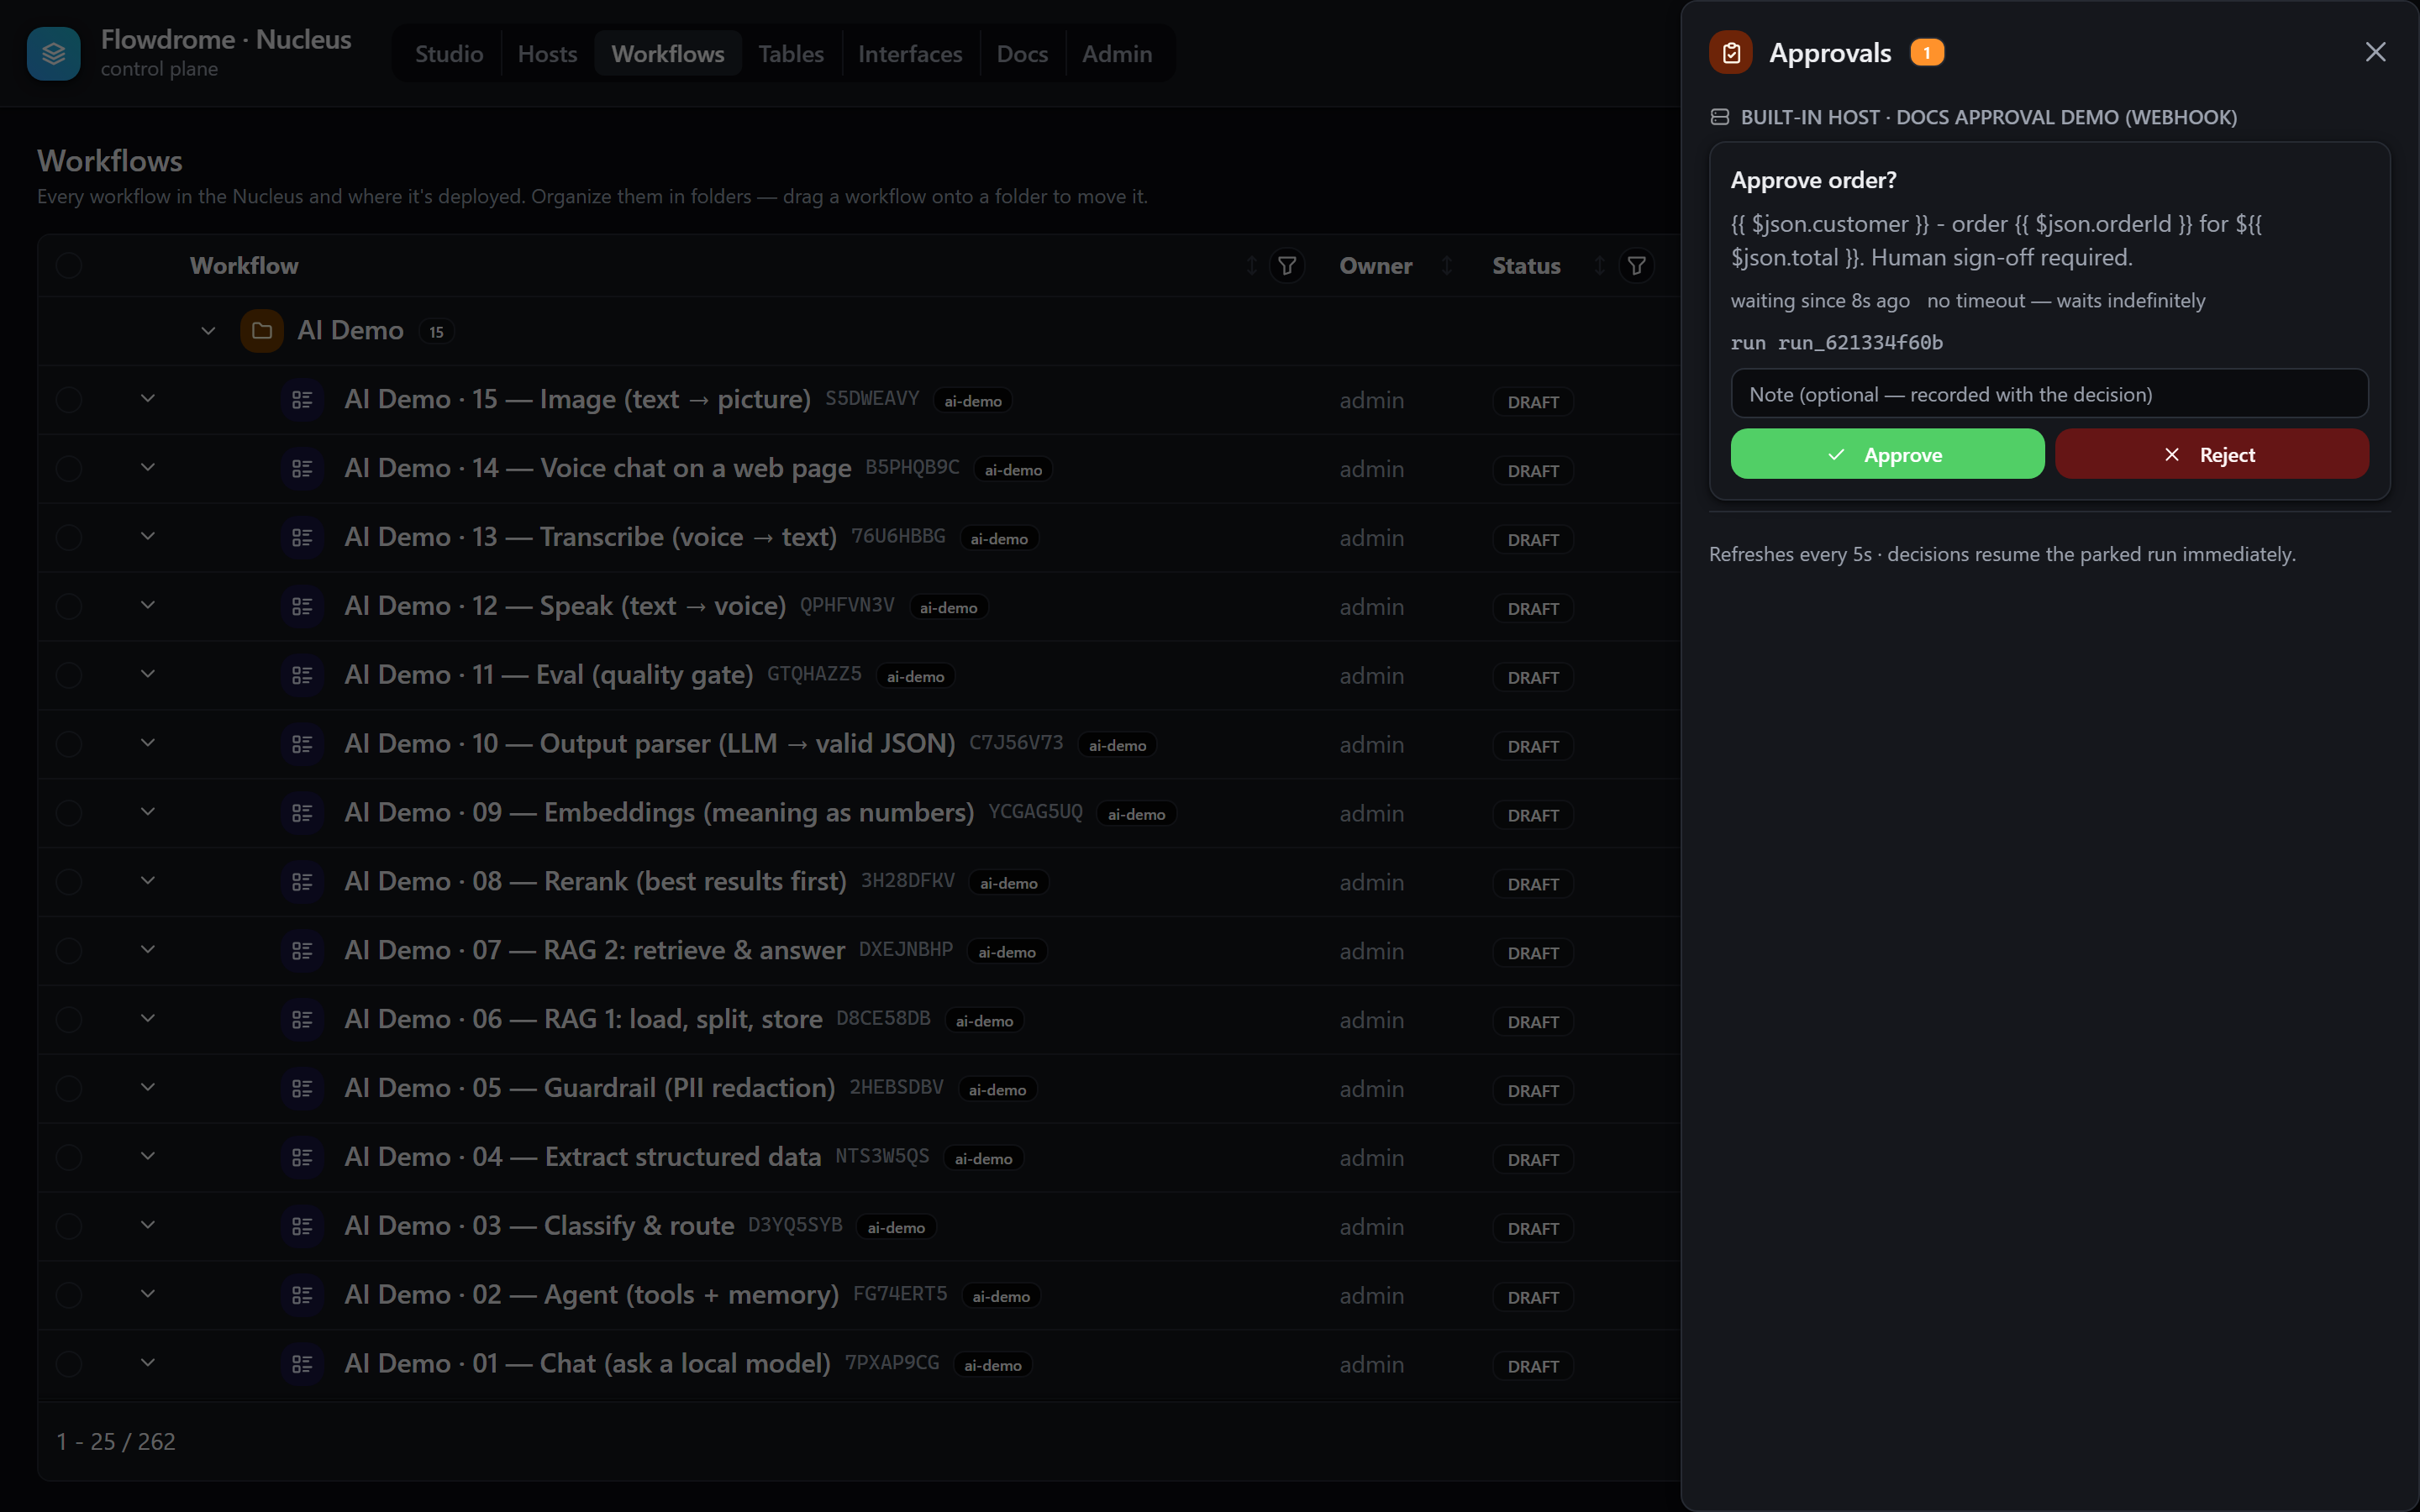This screenshot has width=2420, height=1512.
Task: Select run ID run_621334f60b text
Action: 1860,343
